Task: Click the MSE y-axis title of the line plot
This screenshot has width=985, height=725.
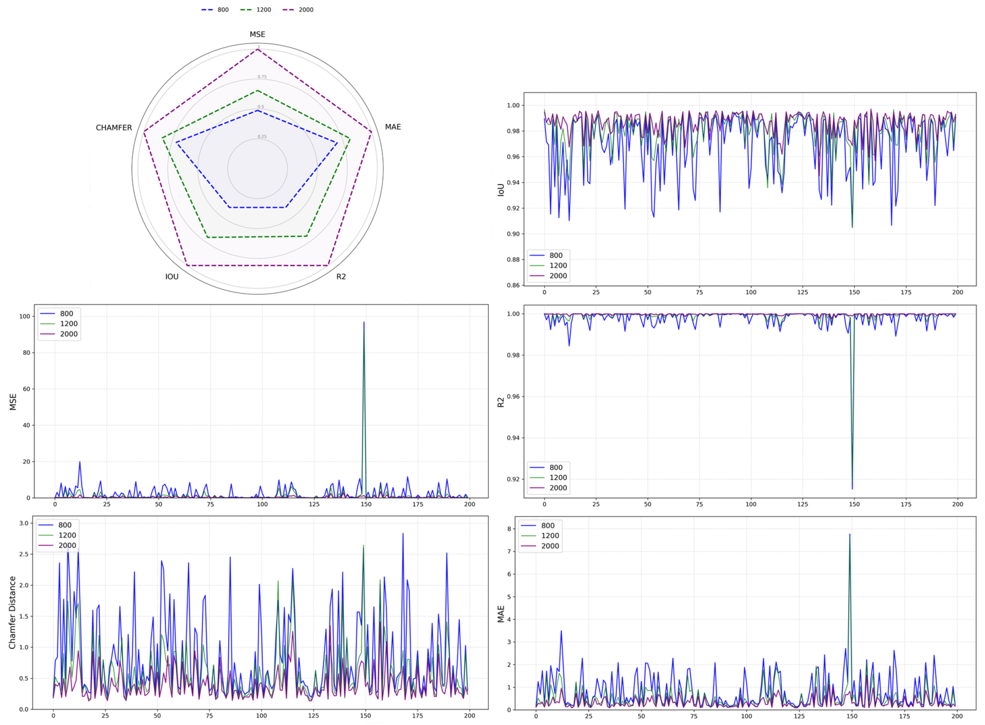Action: point(13,402)
